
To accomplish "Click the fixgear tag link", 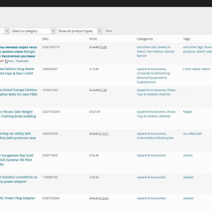I will tap(188, 112).
